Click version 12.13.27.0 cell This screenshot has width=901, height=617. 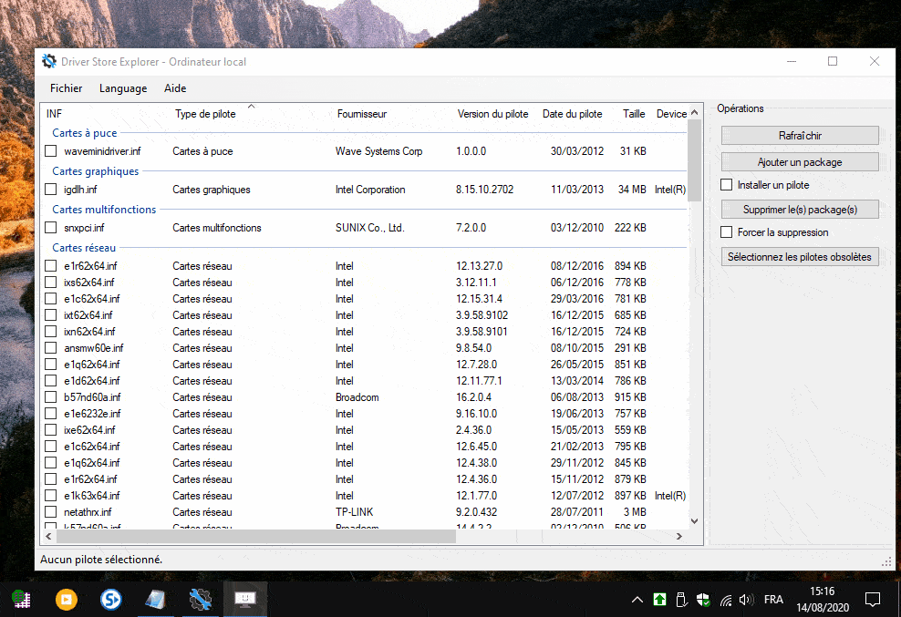[x=480, y=266]
